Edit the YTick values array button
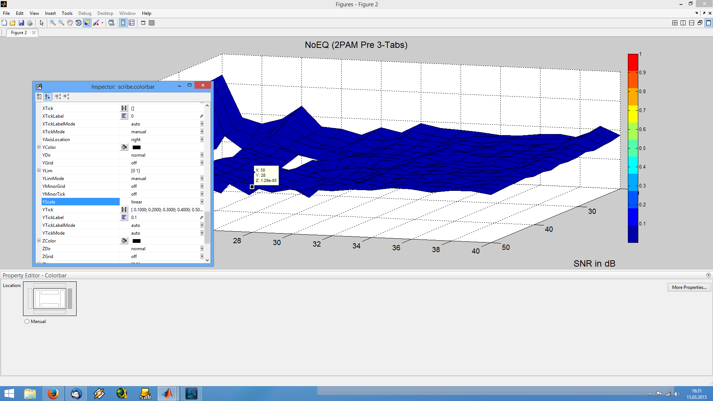The height and width of the screenshot is (401, 713). coord(124,210)
